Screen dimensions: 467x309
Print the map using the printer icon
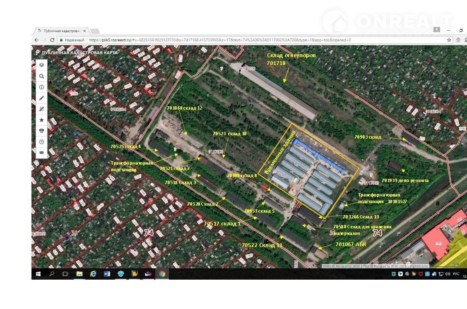(x=41, y=131)
